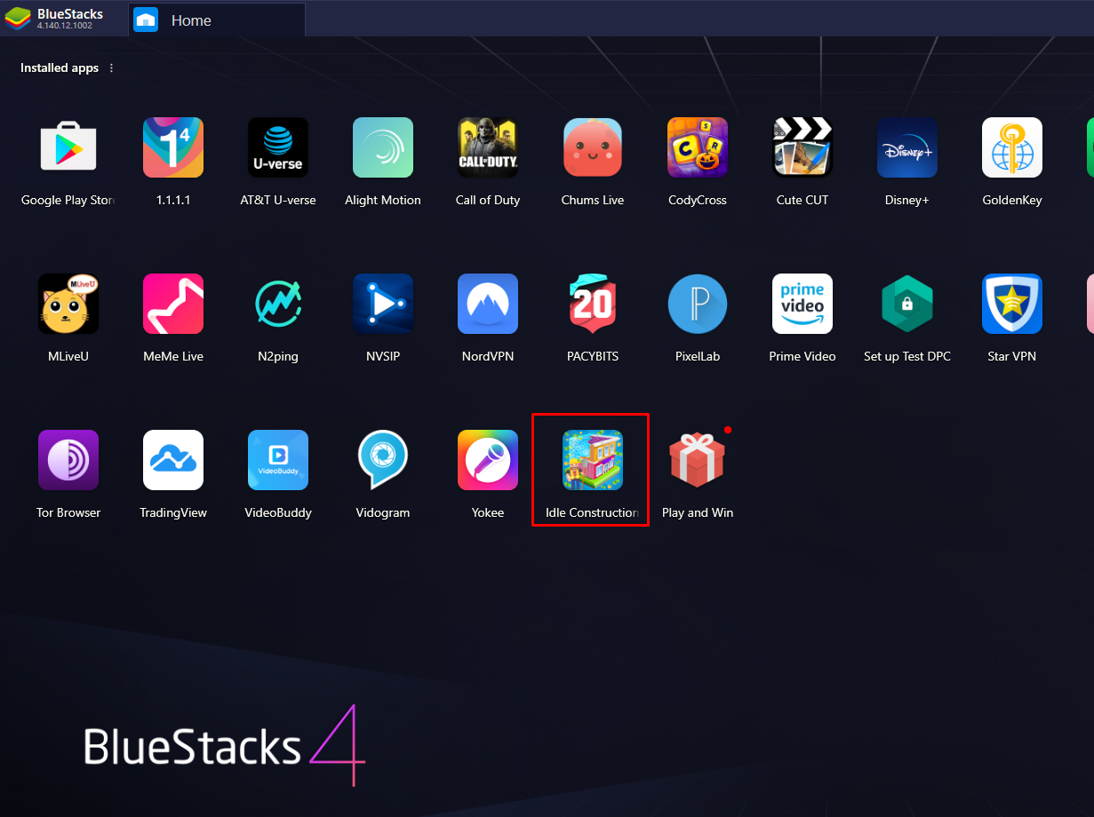Open Idle Construction game
Screen dimensions: 1094x817
tap(593, 460)
